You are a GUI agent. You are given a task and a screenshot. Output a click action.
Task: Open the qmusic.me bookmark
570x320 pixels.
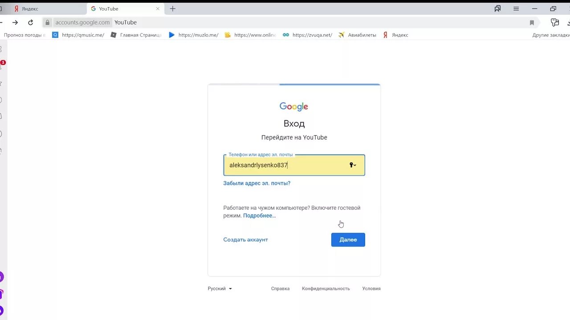tap(78, 35)
